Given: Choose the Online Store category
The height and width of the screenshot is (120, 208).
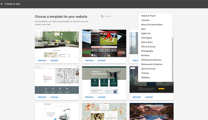Looking at the screenshot, I should [x=147, y=42].
